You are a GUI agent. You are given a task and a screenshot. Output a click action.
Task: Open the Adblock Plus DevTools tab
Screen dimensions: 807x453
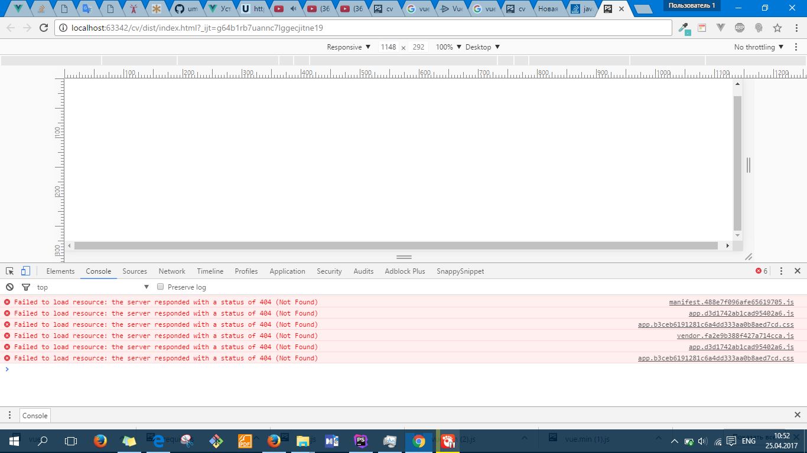pyautogui.click(x=405, y=271)
